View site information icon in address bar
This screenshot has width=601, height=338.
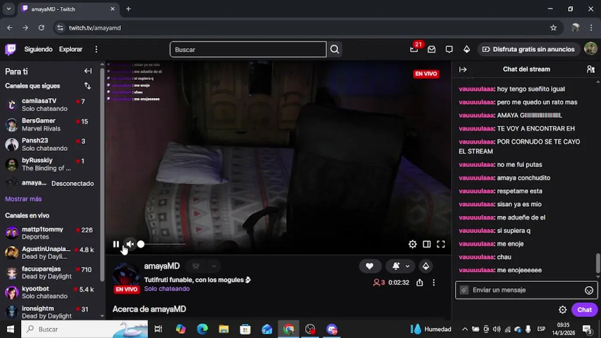coord(60,28)
